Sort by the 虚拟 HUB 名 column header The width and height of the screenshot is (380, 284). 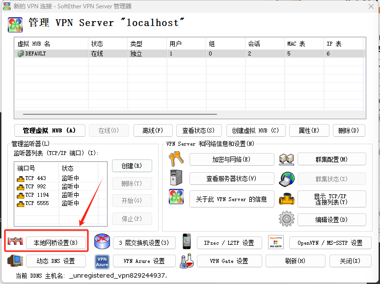click(51, 44)
